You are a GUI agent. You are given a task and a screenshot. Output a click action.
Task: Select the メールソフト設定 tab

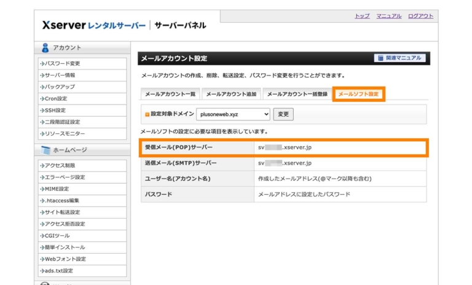click(x=359, y=95)
